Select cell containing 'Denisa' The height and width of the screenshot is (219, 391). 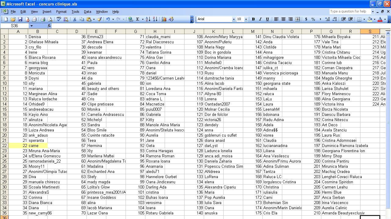click(x=38, y=37)
